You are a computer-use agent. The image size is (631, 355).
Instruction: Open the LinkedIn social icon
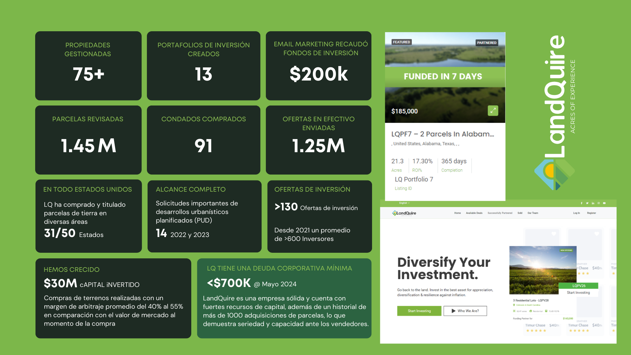593,203
